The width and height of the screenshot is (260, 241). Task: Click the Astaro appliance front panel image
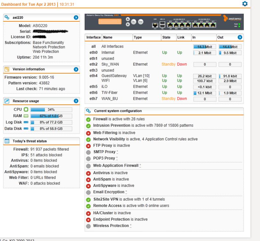point(164,22)
